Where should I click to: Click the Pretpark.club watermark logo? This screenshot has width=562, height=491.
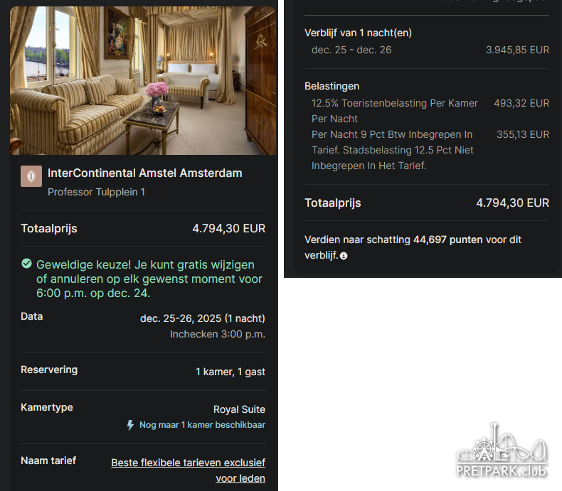[x=502, y=450]
